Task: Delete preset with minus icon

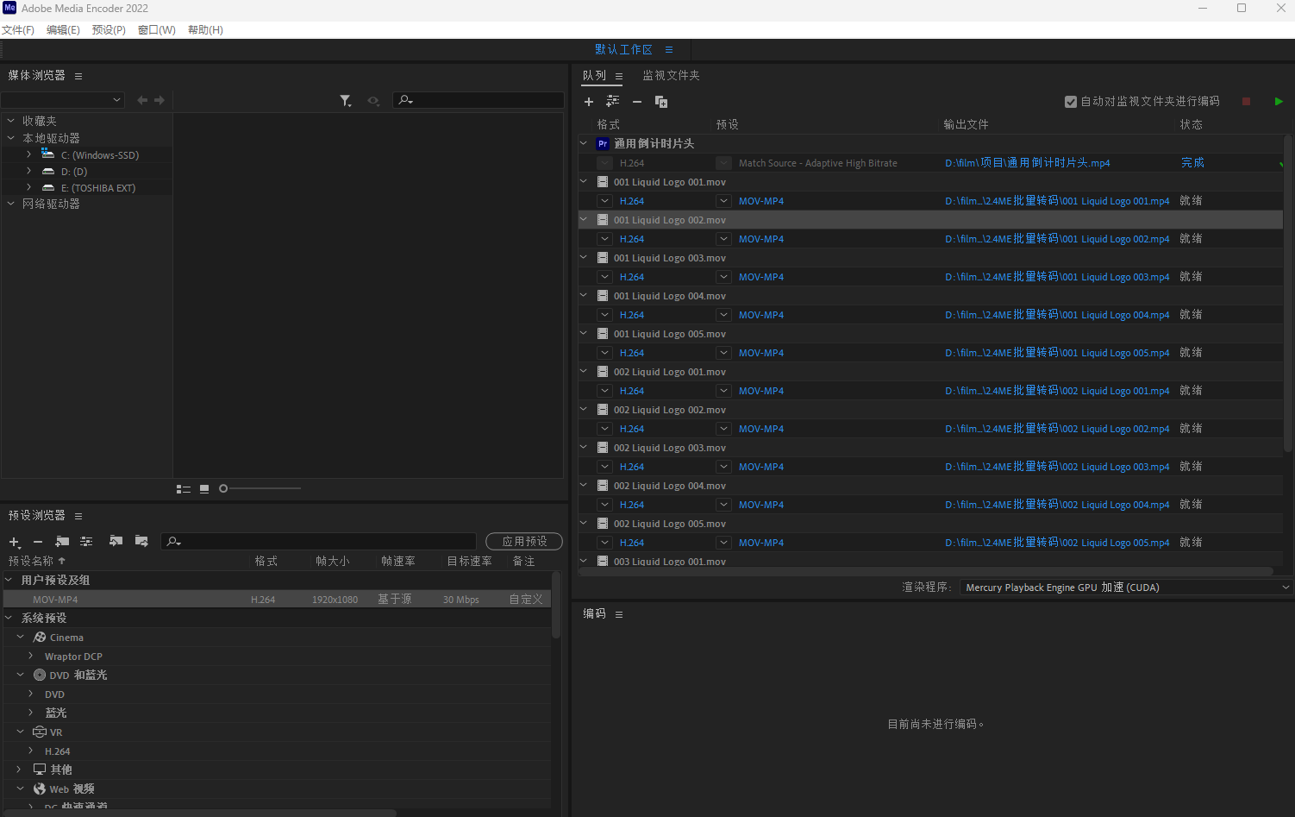Action: point(38,542)
